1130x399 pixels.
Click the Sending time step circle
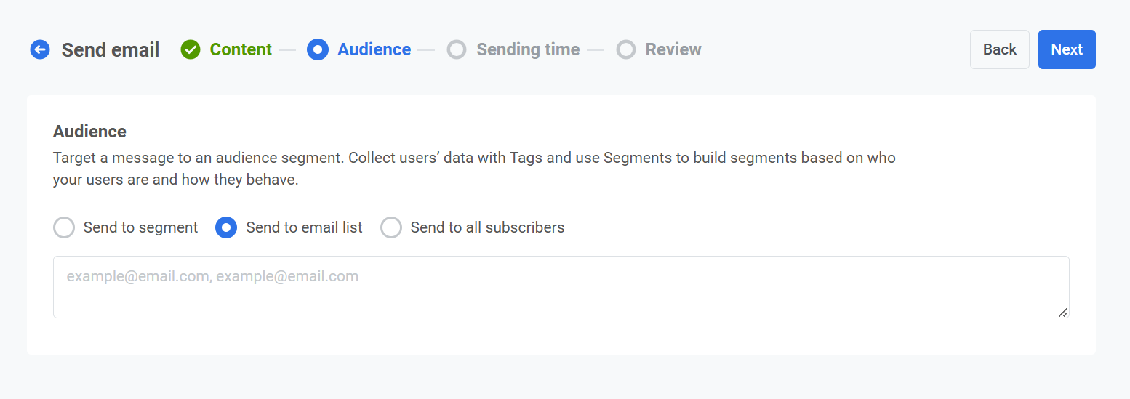pos(457,49)
